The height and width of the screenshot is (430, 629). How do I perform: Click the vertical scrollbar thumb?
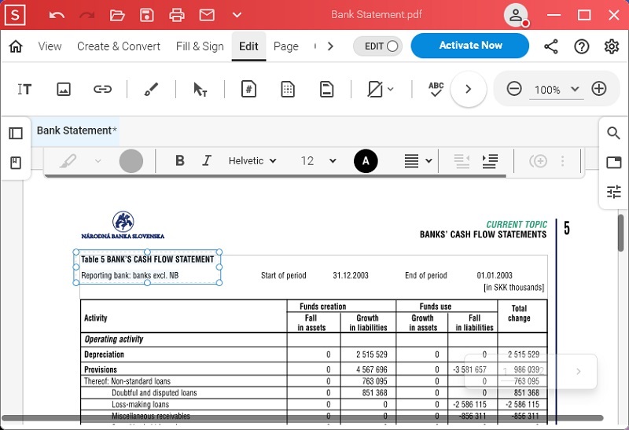[620, 233]
